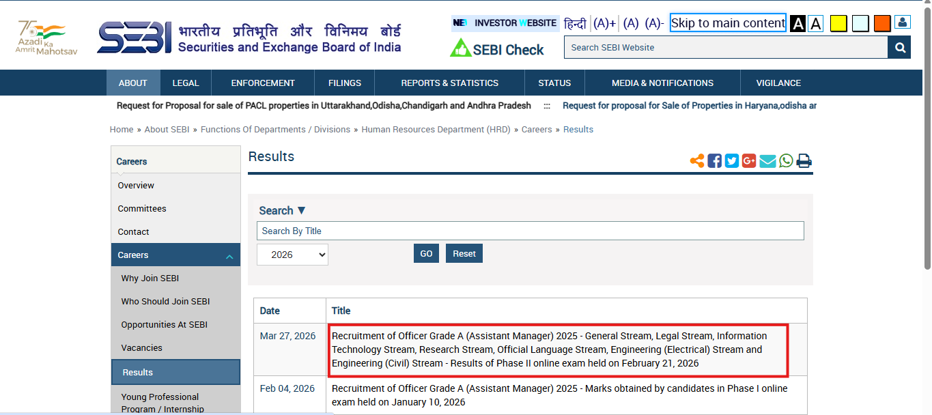Print the Results page via the printer icon
Viewport: 932px width, 415px height.
(804, 160)
